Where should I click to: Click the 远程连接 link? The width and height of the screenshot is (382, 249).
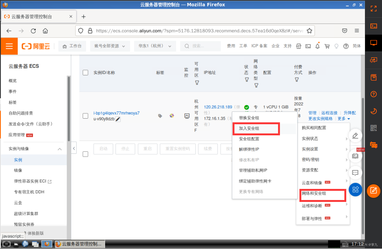click(329, 113)
